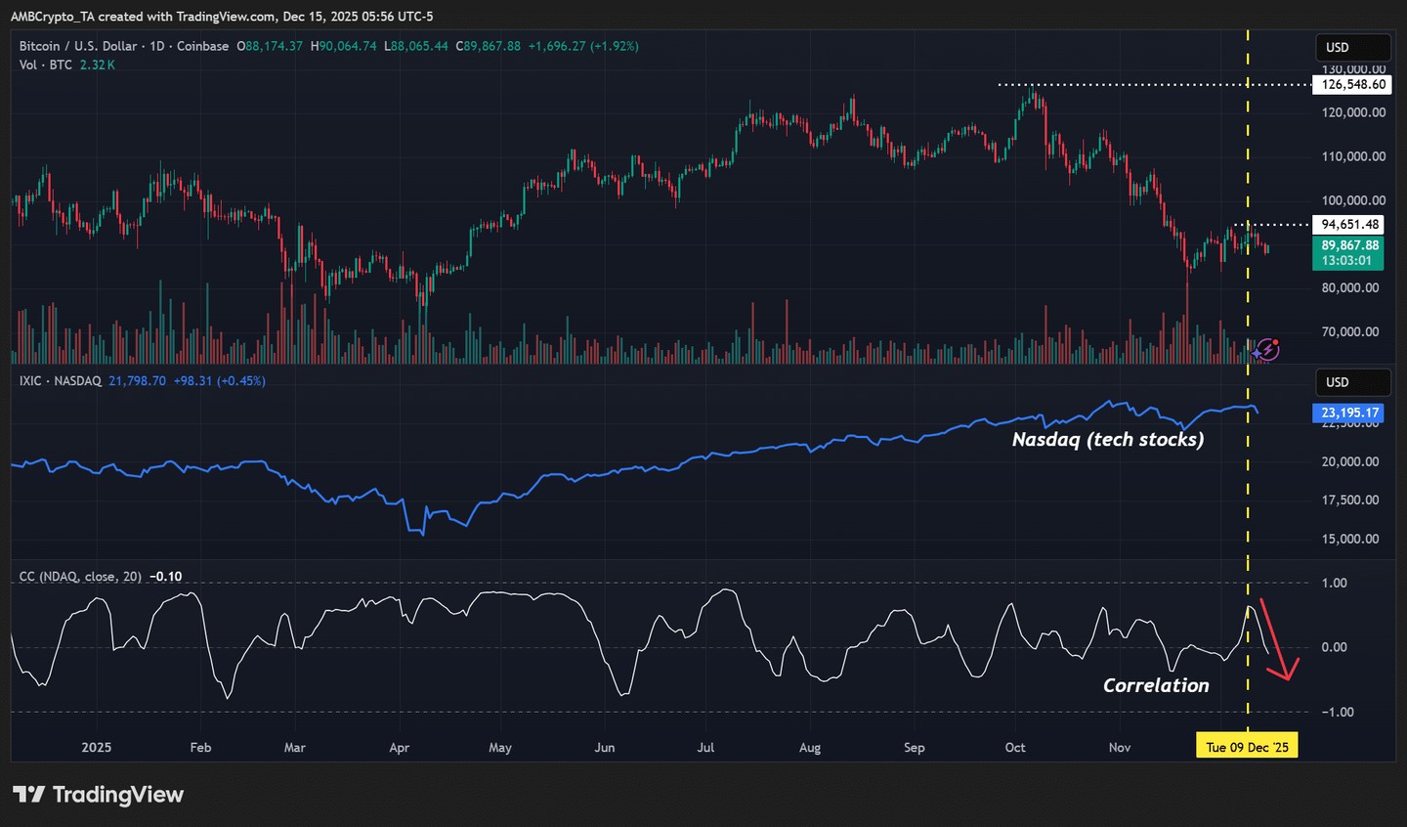Click the 126,548.60 price label
The width and height of the screenshot is (1407, 827).
(1352, 85)
